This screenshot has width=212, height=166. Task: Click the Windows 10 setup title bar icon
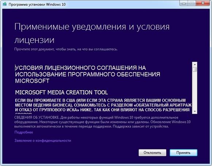tap(5, 4)
